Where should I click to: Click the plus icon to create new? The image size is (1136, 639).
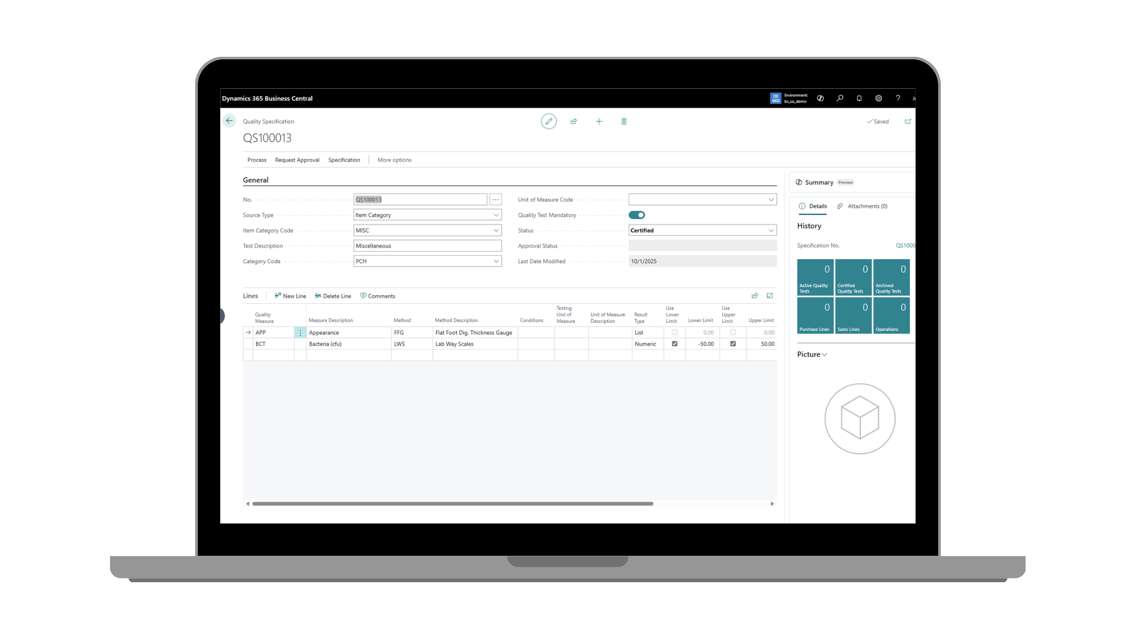pyautogui.click(x=599, y=121)
